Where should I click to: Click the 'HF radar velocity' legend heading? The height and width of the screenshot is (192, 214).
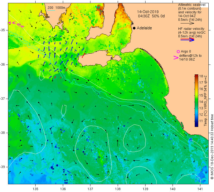191,29
